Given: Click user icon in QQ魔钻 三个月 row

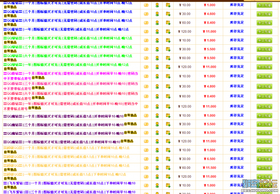Looking at the screenshot, I should point(157,124).
